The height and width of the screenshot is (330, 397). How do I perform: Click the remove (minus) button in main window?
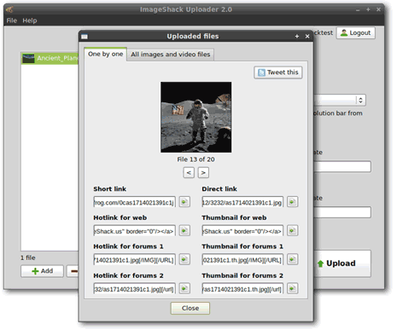coord(73,271)
